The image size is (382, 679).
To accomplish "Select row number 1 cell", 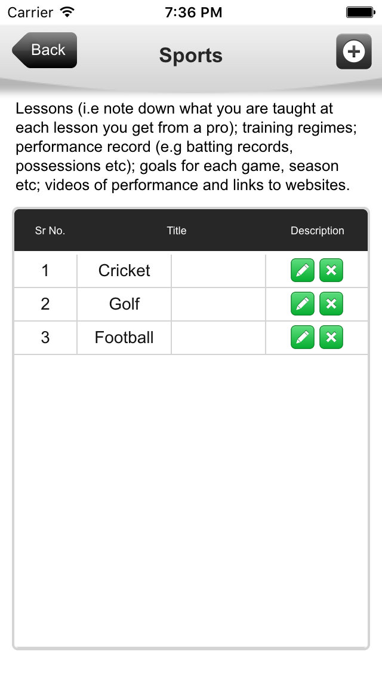I will 45,271.
